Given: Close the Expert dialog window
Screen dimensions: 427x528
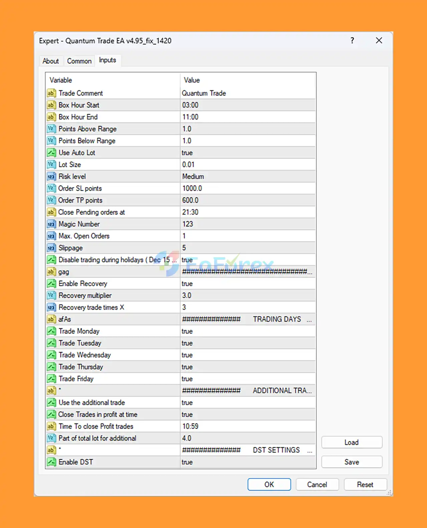Looking at the screenshot, I should point(379,40).
